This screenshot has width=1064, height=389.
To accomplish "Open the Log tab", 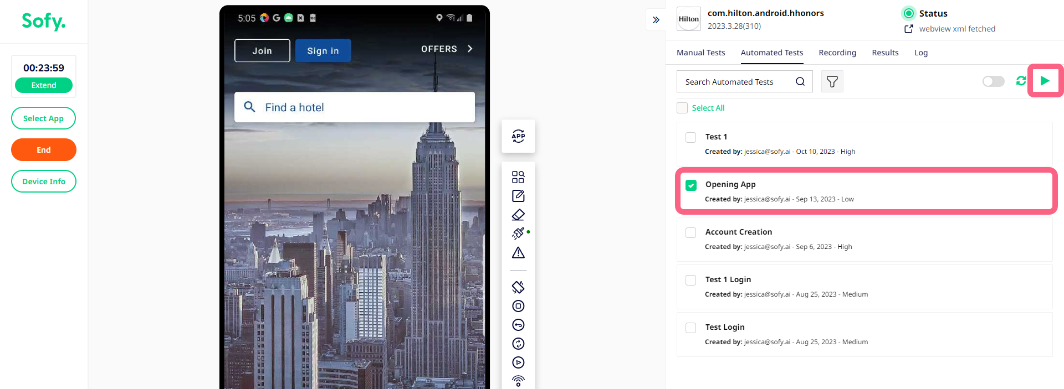I will pyautogui.click(x=921, y=53).
